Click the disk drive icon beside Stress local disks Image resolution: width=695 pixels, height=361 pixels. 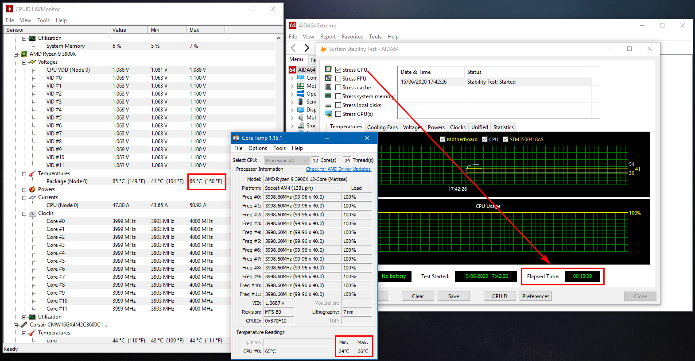pos(328,105)
